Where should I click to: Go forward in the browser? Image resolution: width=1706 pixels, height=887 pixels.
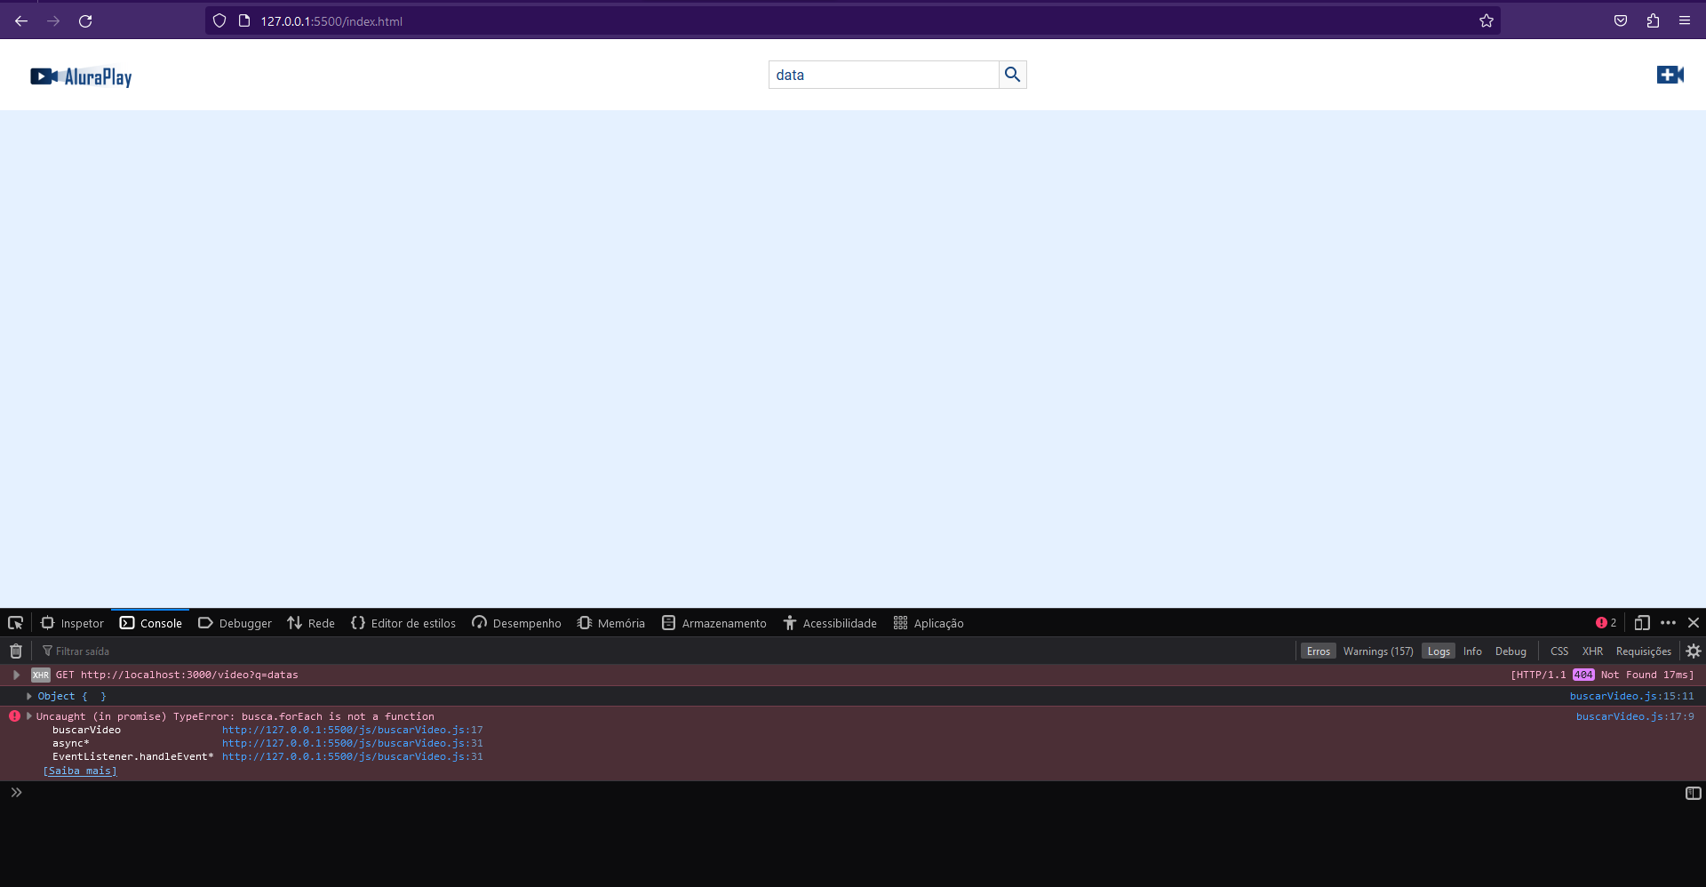point(53,20)
